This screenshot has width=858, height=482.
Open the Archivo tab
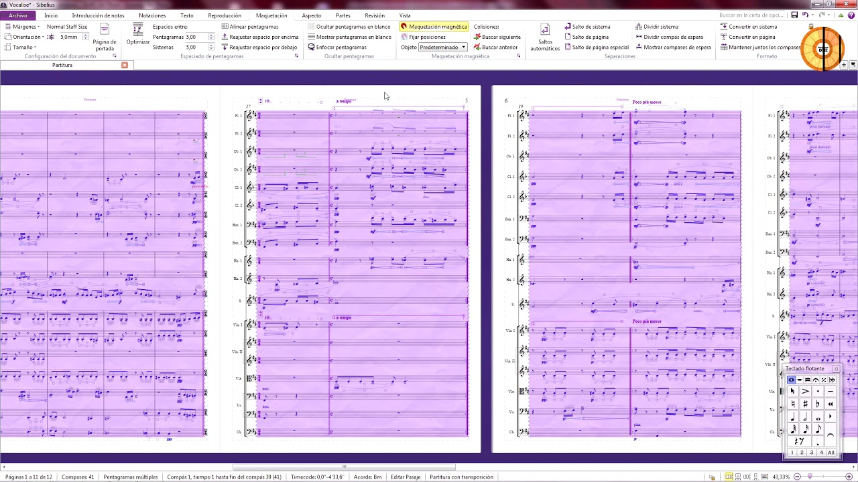tap(18, 15)
